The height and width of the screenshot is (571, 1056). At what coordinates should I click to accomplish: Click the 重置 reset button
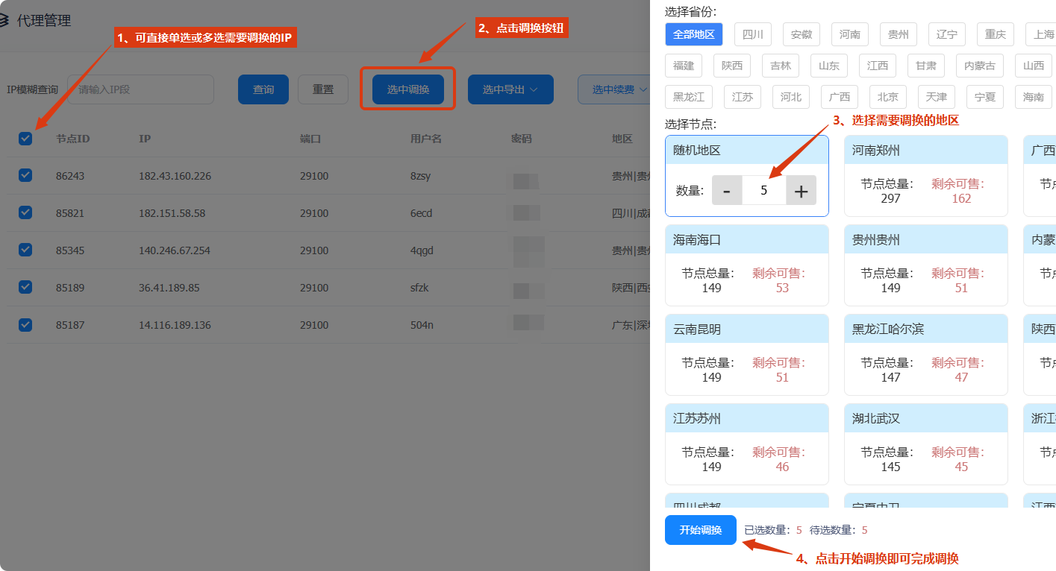(323, 89)
